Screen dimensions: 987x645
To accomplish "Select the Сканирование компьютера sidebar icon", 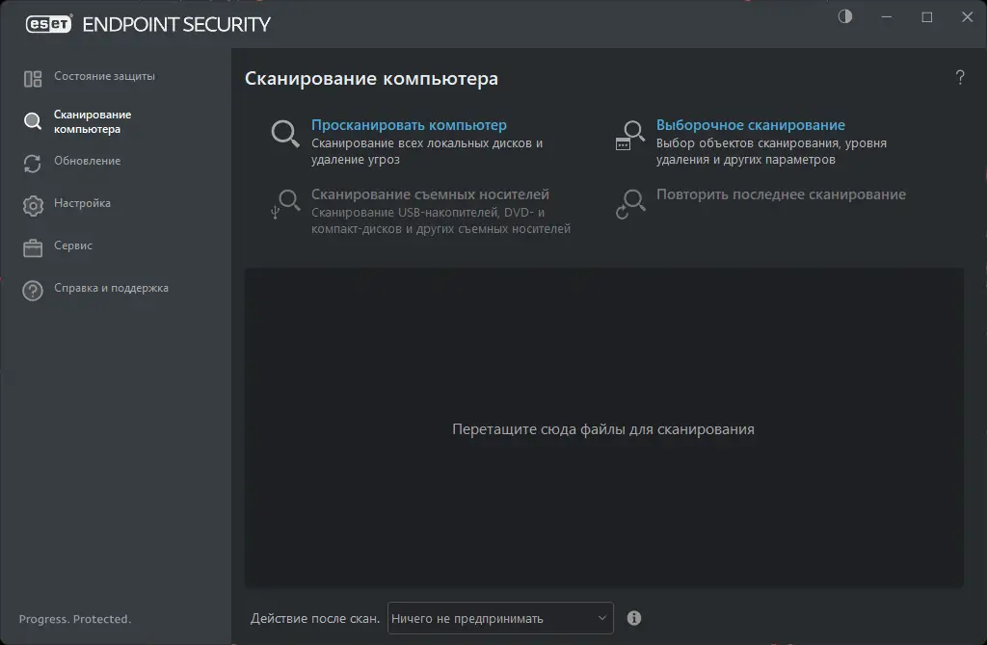I will [x=32, y=121].
